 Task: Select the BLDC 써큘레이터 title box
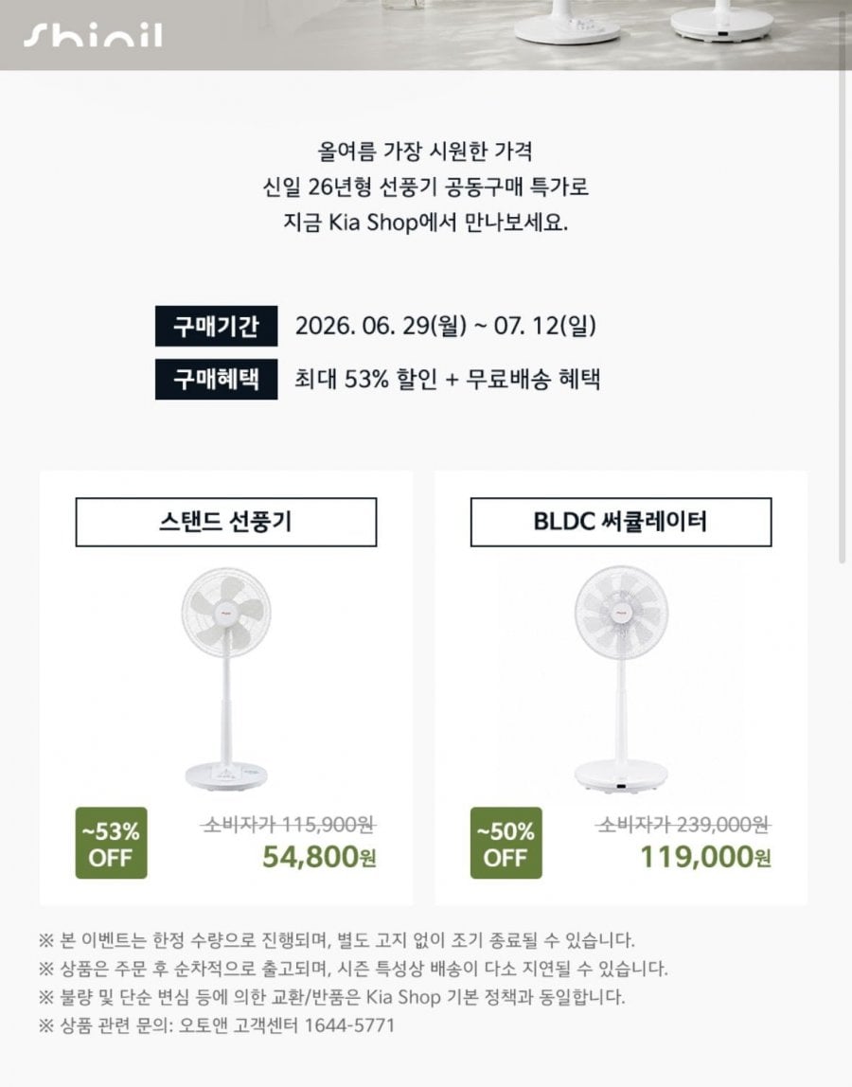[x=621, y=522]
